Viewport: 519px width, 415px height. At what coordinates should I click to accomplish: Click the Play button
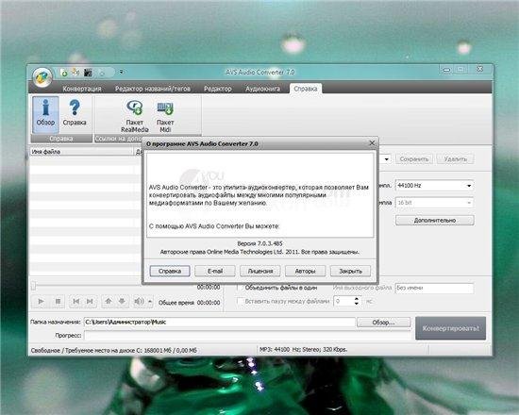(x=41, y=302)
